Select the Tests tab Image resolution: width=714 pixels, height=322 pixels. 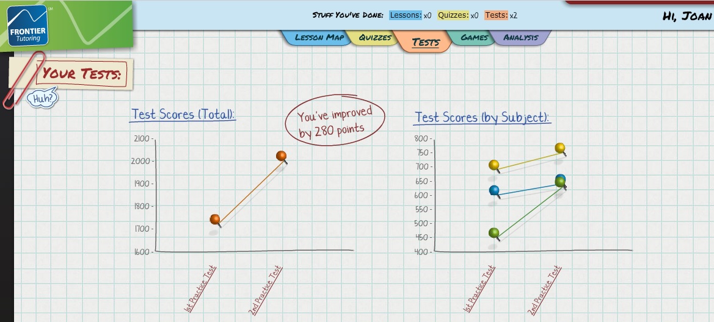(x=425, y=42)
